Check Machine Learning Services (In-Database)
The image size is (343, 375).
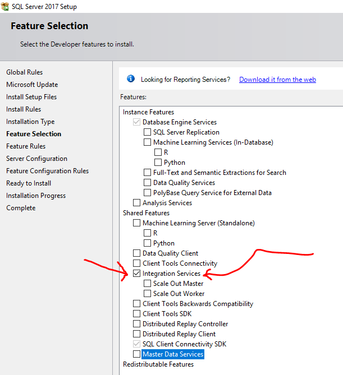148,142
